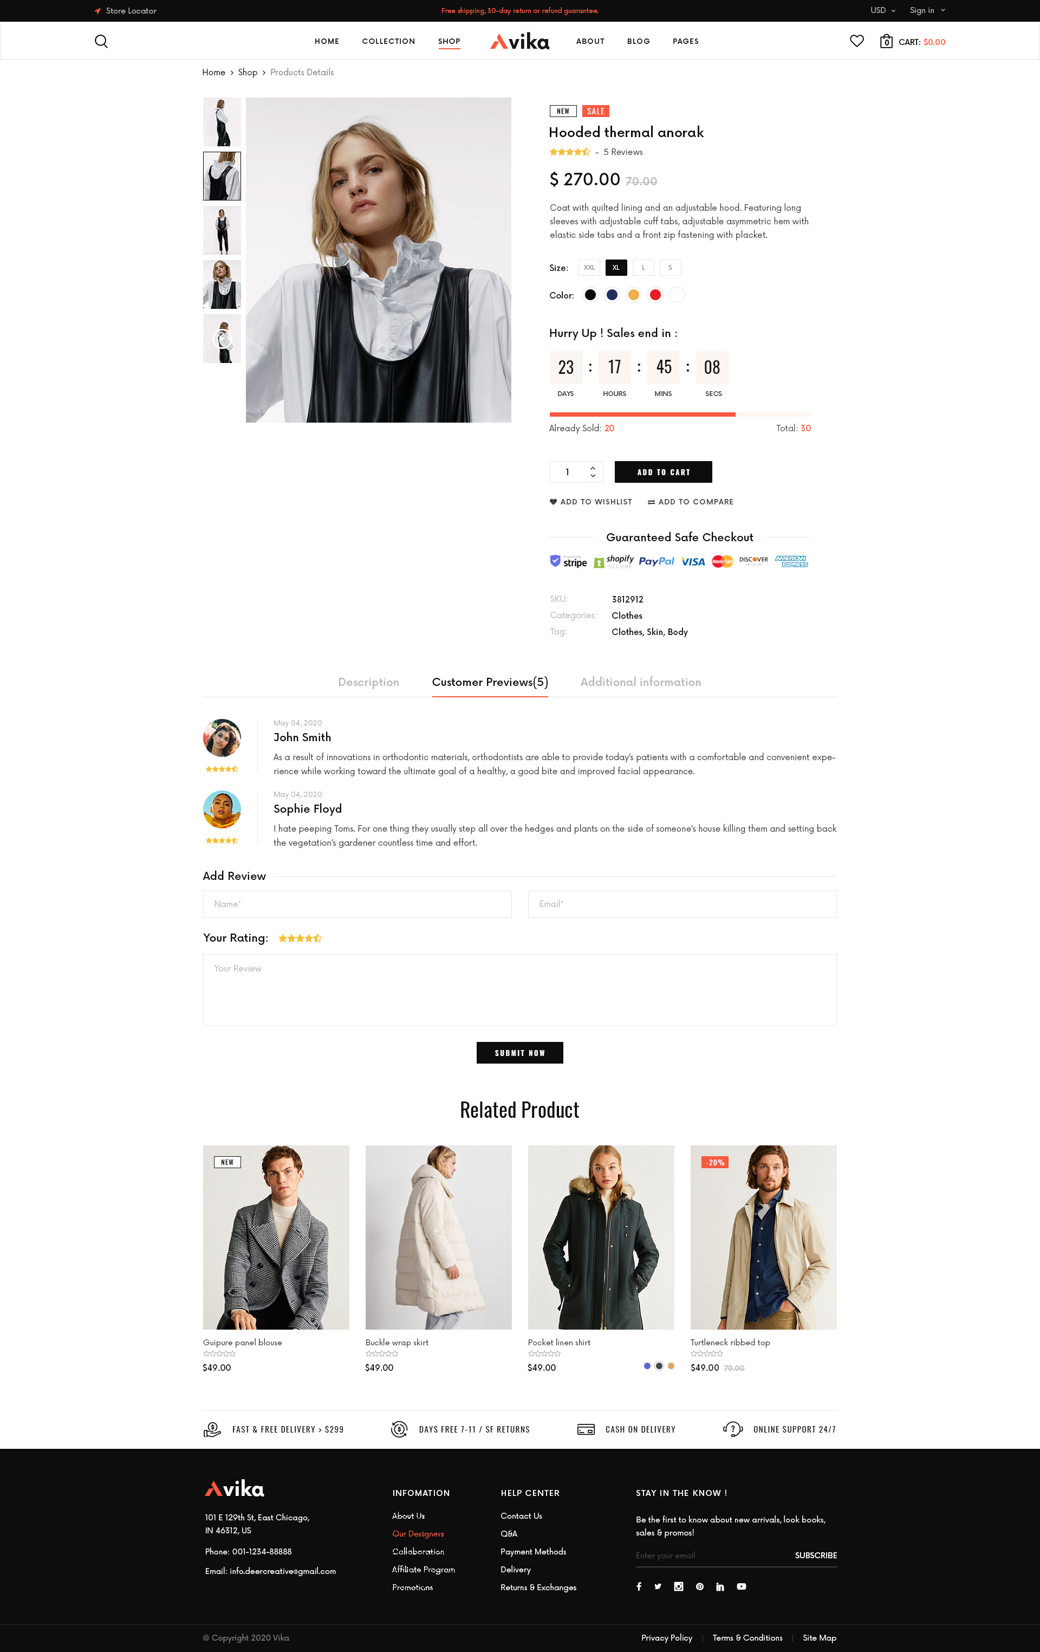
Task: Switch to the Description tab
Action: (368, 682)
